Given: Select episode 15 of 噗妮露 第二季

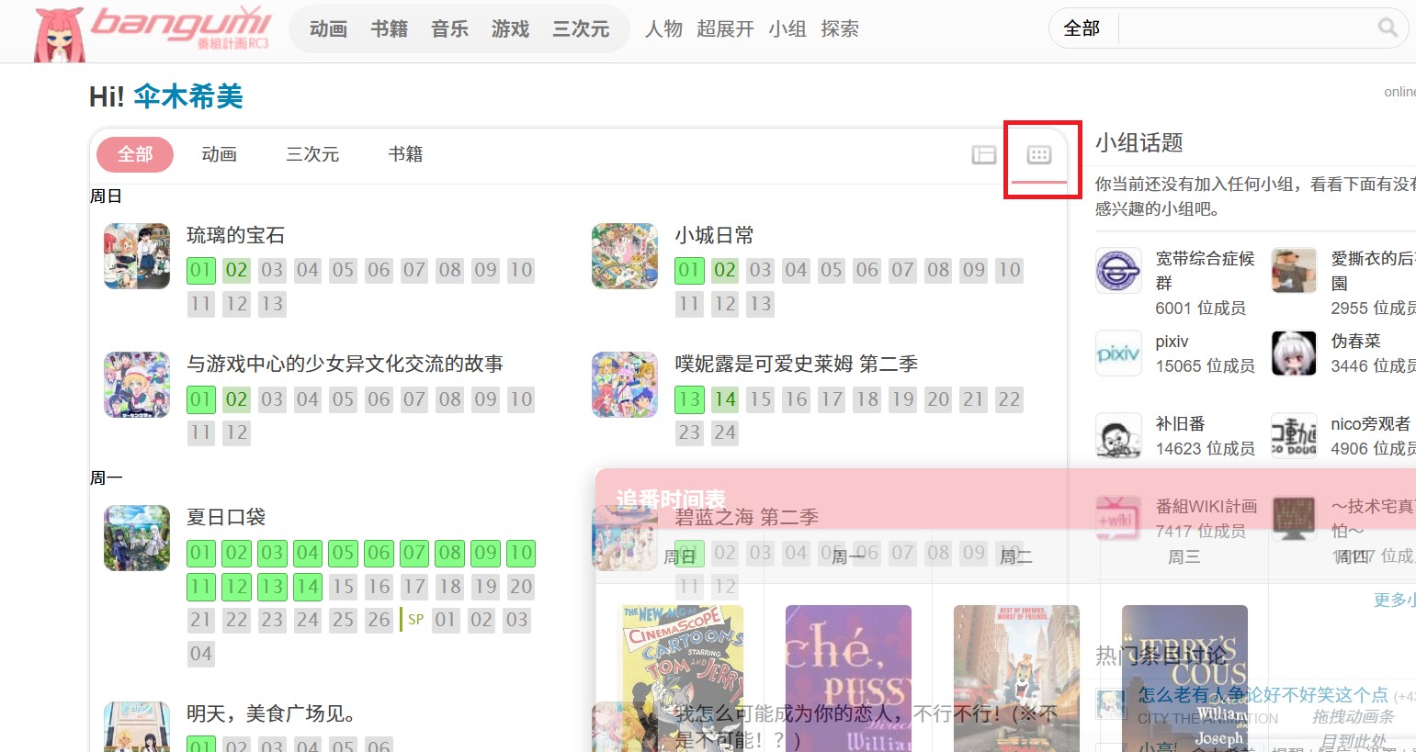Looking at the screenshot, I should click(x=760, y=399).
